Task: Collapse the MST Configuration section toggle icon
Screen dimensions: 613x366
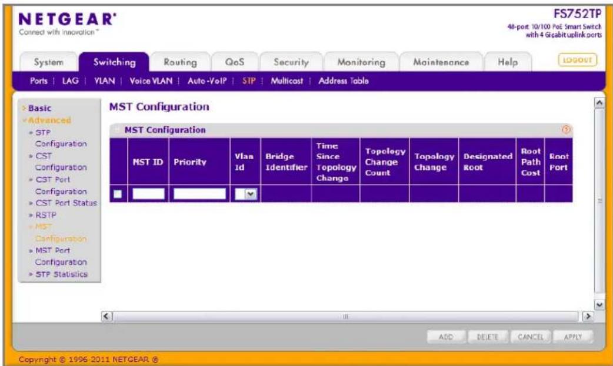Action: tap(117, 130)
